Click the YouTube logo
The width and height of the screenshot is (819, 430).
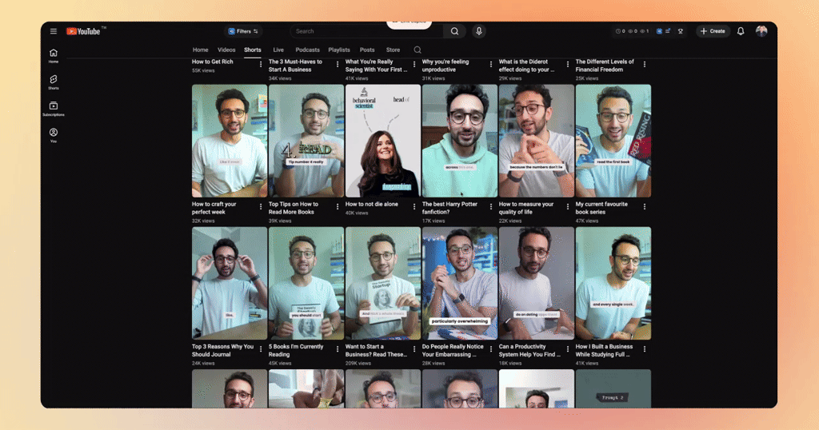(x=83, y=31)
